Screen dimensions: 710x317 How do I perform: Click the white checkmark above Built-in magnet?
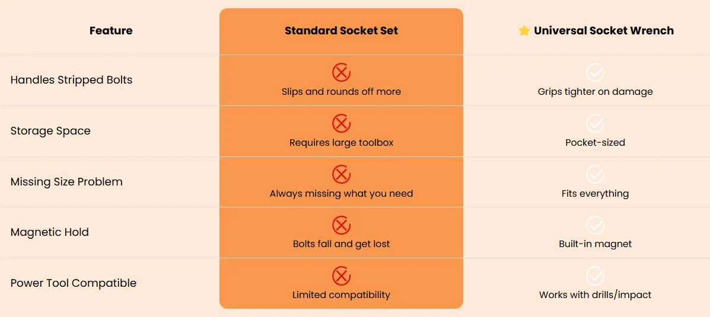tap(595, 225)
